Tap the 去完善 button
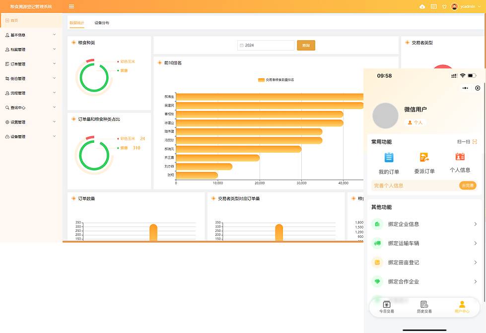The width and height of the screenshot is (486, 333). pos(468,185)
